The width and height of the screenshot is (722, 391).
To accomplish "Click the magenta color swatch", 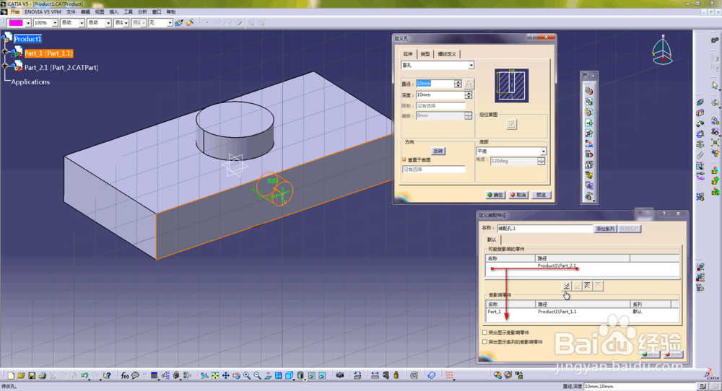I will pos(16,22).
